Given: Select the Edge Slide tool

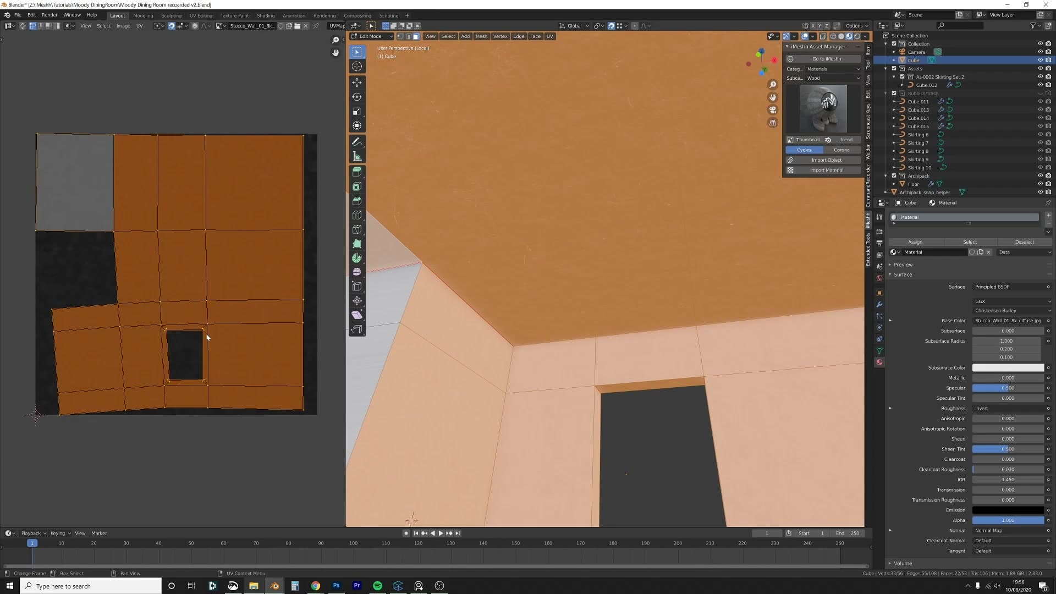Looking at the screenshot, I should pos(357,287).
